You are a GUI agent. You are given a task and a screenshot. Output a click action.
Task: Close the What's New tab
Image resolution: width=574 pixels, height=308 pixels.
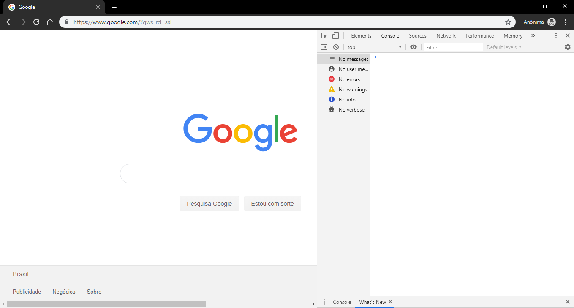coord(390,302)
